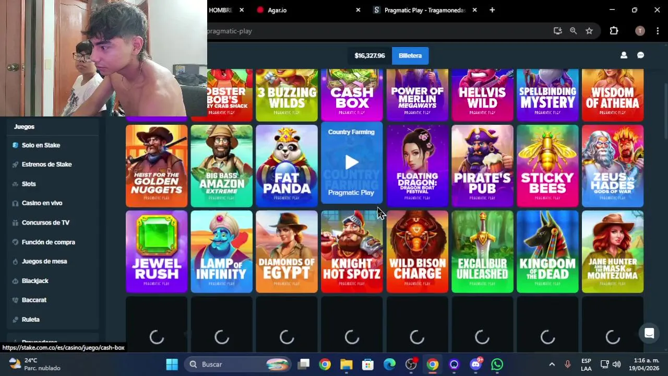Open the Pirate's Pub game tile
Screen dimensions: 668x376
click(482, 166)
